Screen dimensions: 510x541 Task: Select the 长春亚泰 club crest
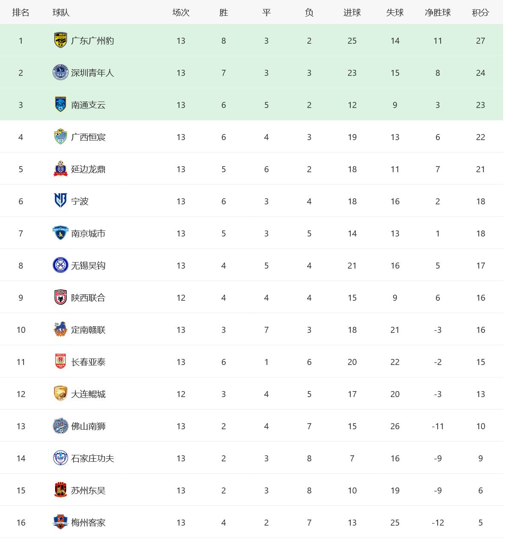[60, 362]
